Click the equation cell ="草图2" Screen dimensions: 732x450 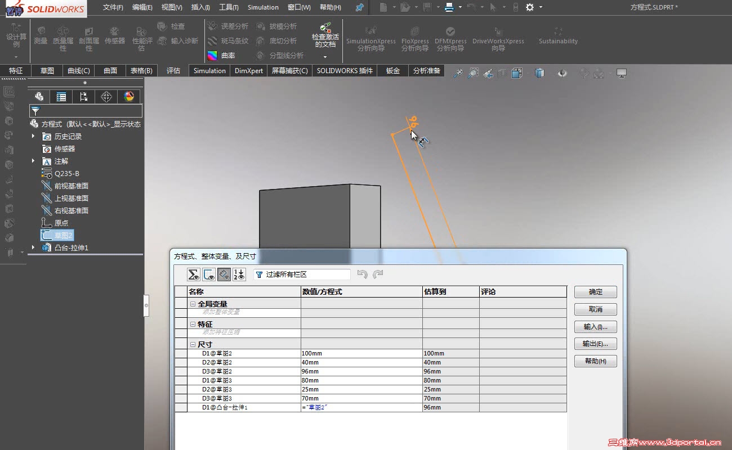click(361, 407)
